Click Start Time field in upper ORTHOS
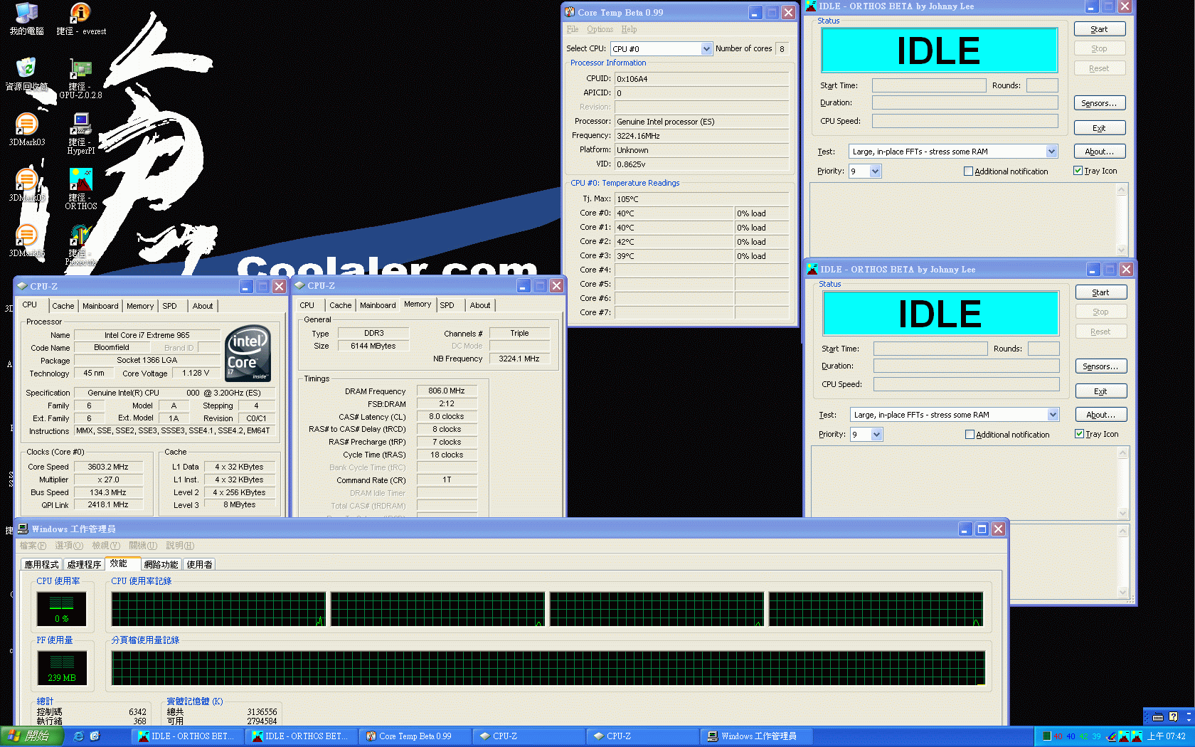 (929, 85)
